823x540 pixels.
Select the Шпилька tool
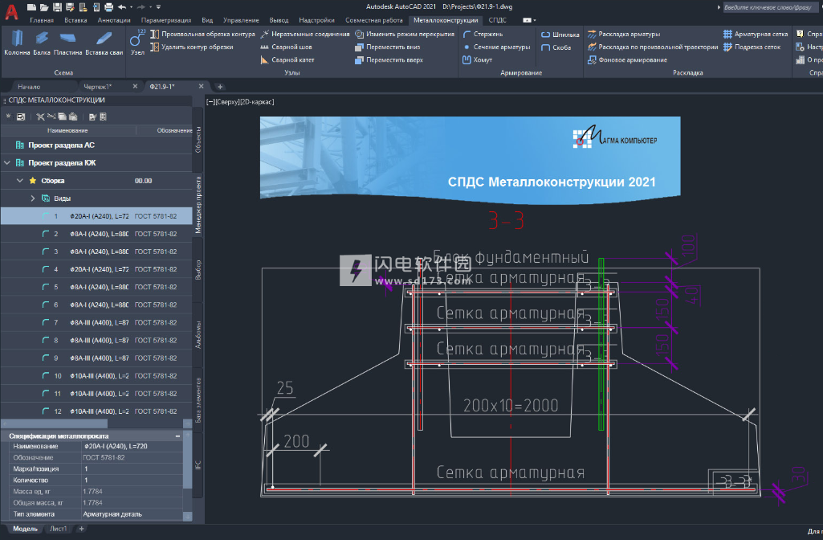click(560, 35)
